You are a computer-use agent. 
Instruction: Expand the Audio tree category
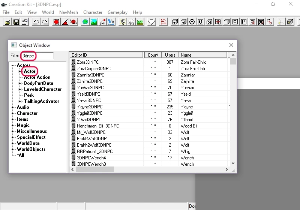tap(13, 107)
